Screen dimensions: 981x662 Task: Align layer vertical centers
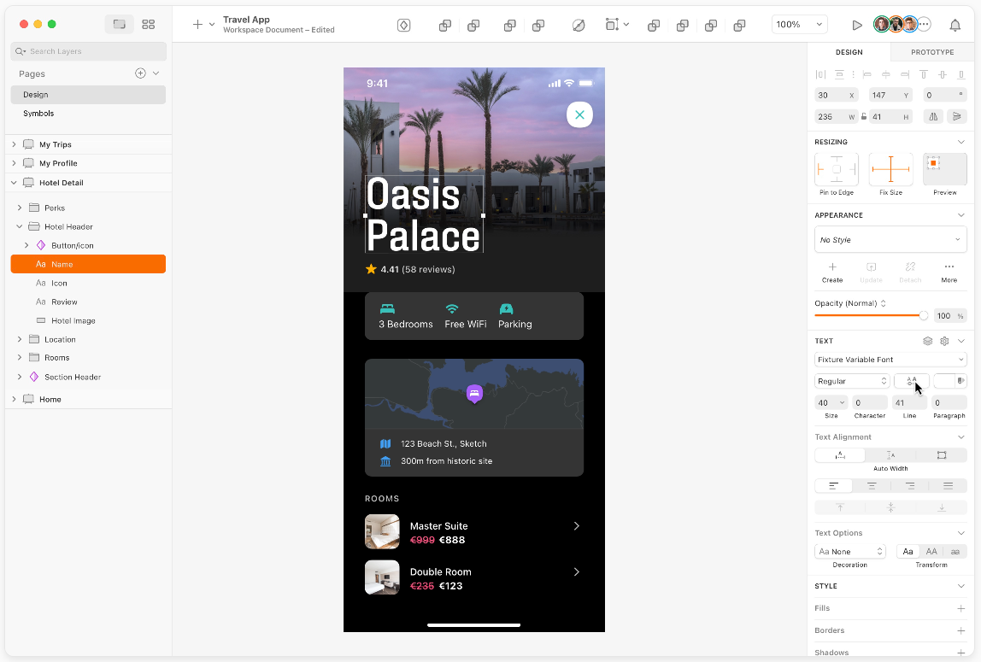tap(943, 74)
